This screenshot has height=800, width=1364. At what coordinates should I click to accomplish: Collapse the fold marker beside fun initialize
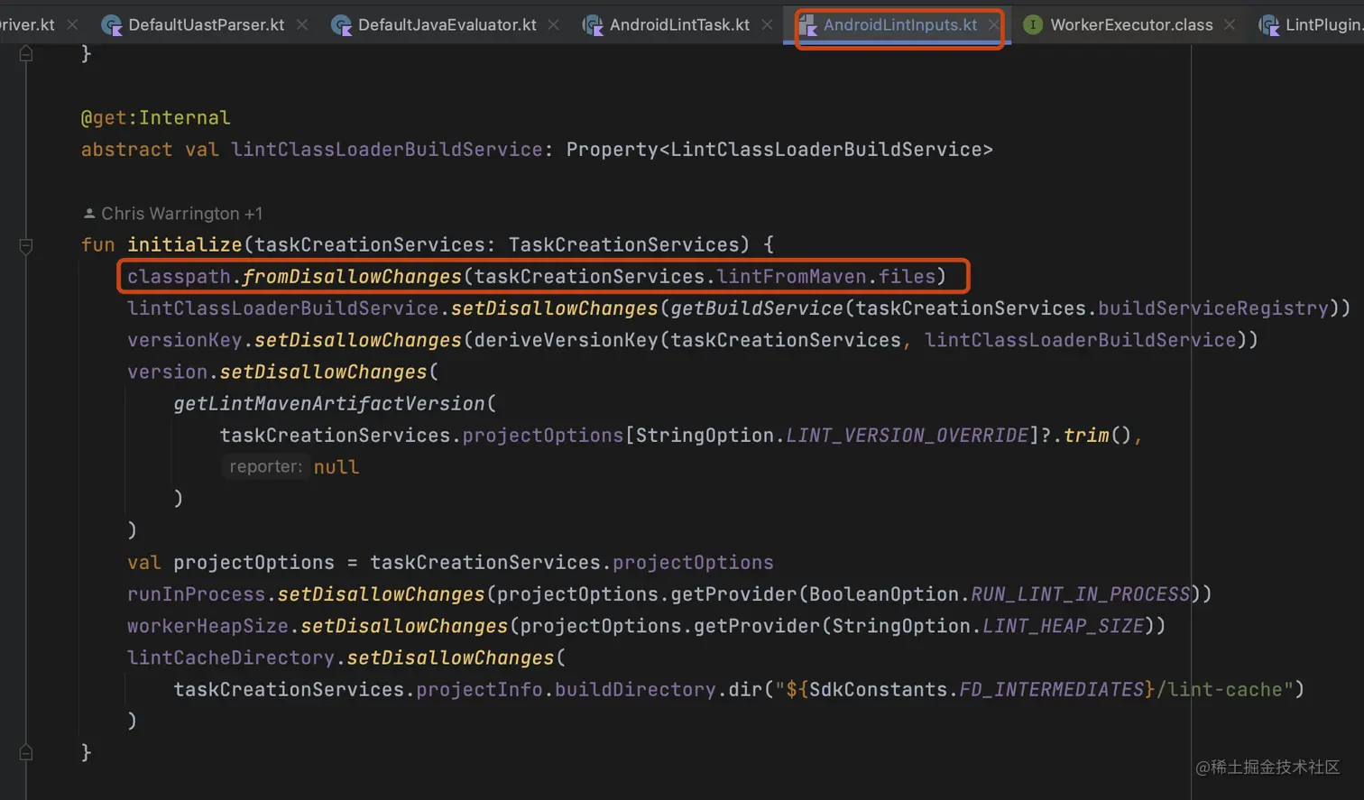[26, 245]
